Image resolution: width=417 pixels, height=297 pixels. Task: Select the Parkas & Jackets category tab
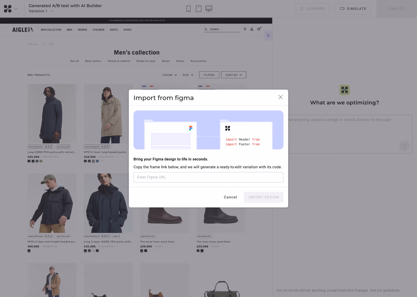(x=119, y=61)
